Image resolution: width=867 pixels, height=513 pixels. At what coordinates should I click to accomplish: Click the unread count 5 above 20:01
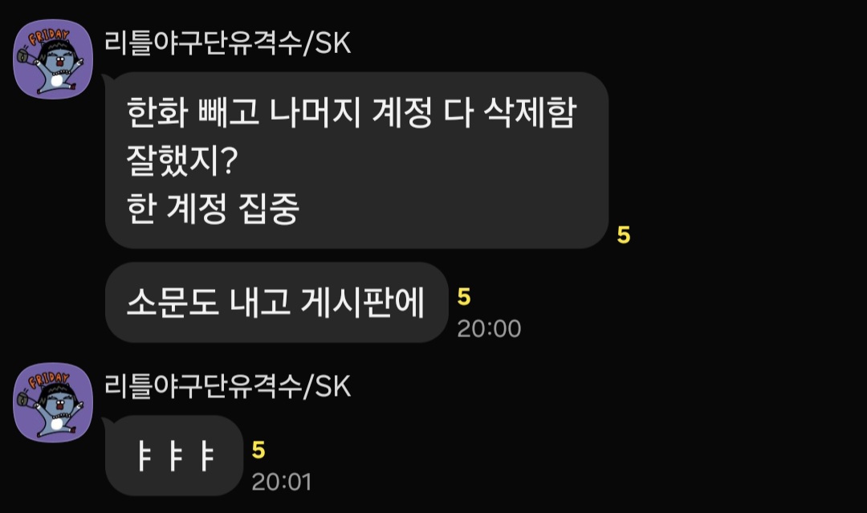258,450
